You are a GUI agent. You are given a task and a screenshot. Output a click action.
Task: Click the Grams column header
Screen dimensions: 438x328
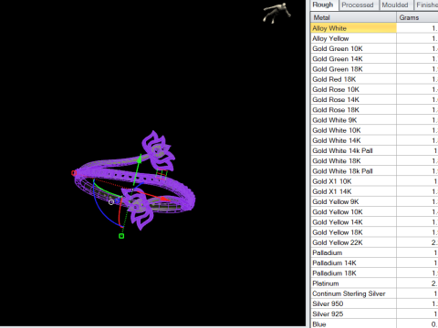point(417,17)
